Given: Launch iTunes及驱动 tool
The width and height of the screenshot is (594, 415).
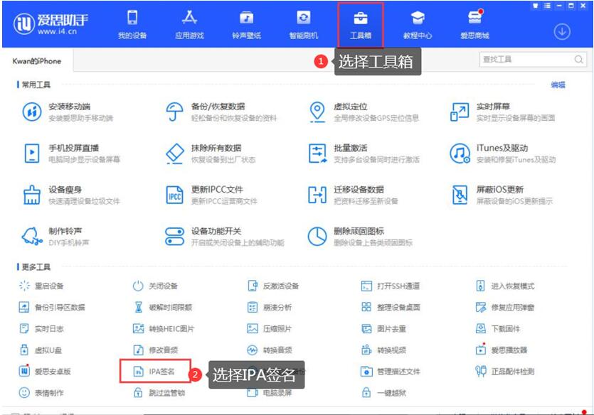Looking at the screenshot, I should (501, 153).
